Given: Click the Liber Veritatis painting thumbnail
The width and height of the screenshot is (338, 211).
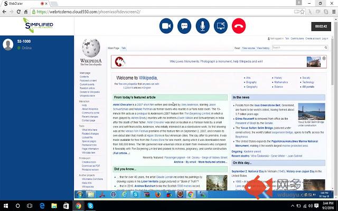Looking at the screenshot, I should click(x=217, y=183).
